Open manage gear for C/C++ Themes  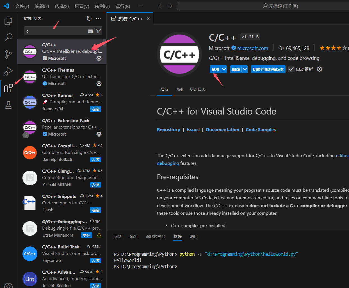point(99,84)
